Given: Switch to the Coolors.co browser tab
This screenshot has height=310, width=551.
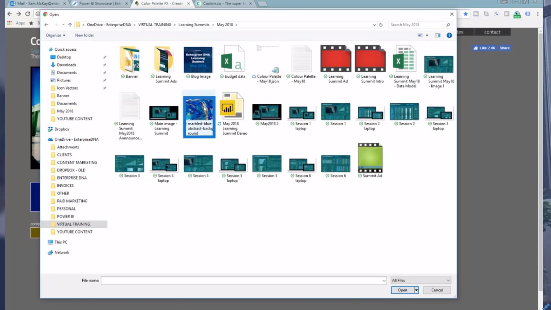Looking at the screenshot, I should pos(224,4).
